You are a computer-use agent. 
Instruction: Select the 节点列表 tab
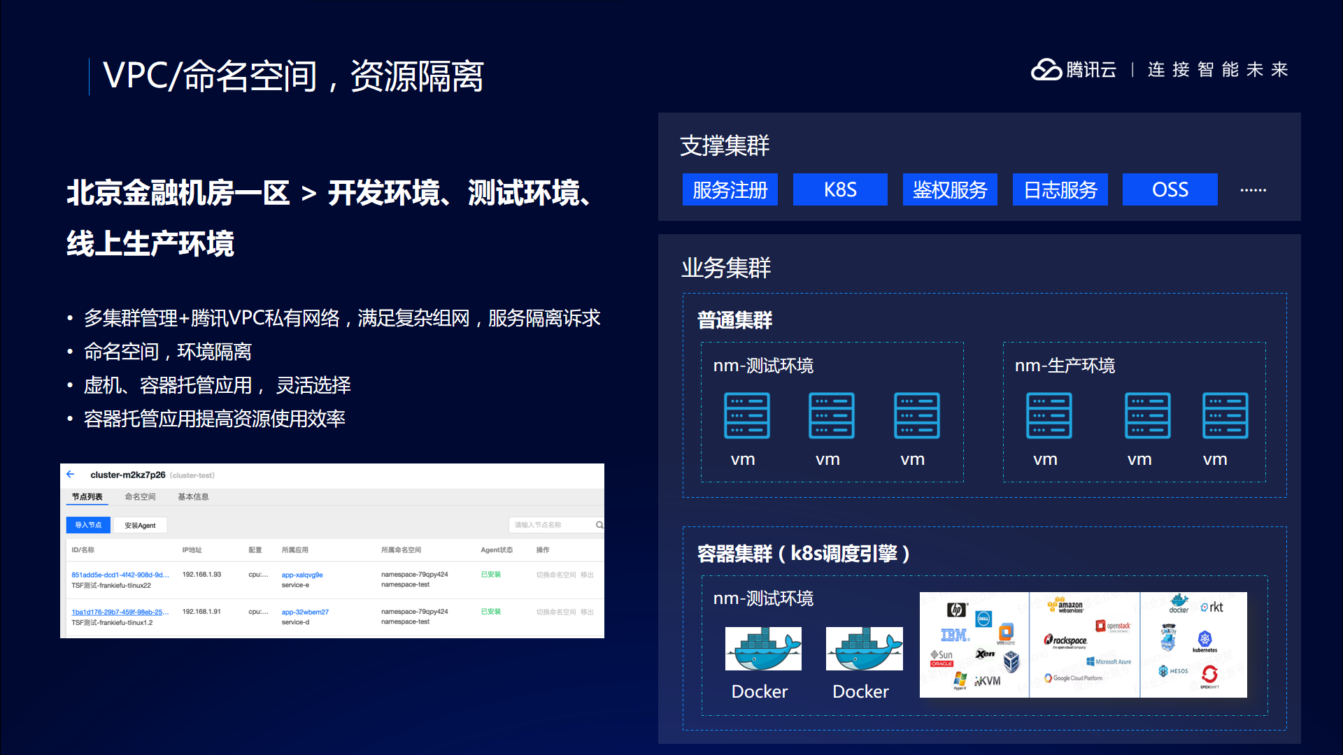point(87,497)
